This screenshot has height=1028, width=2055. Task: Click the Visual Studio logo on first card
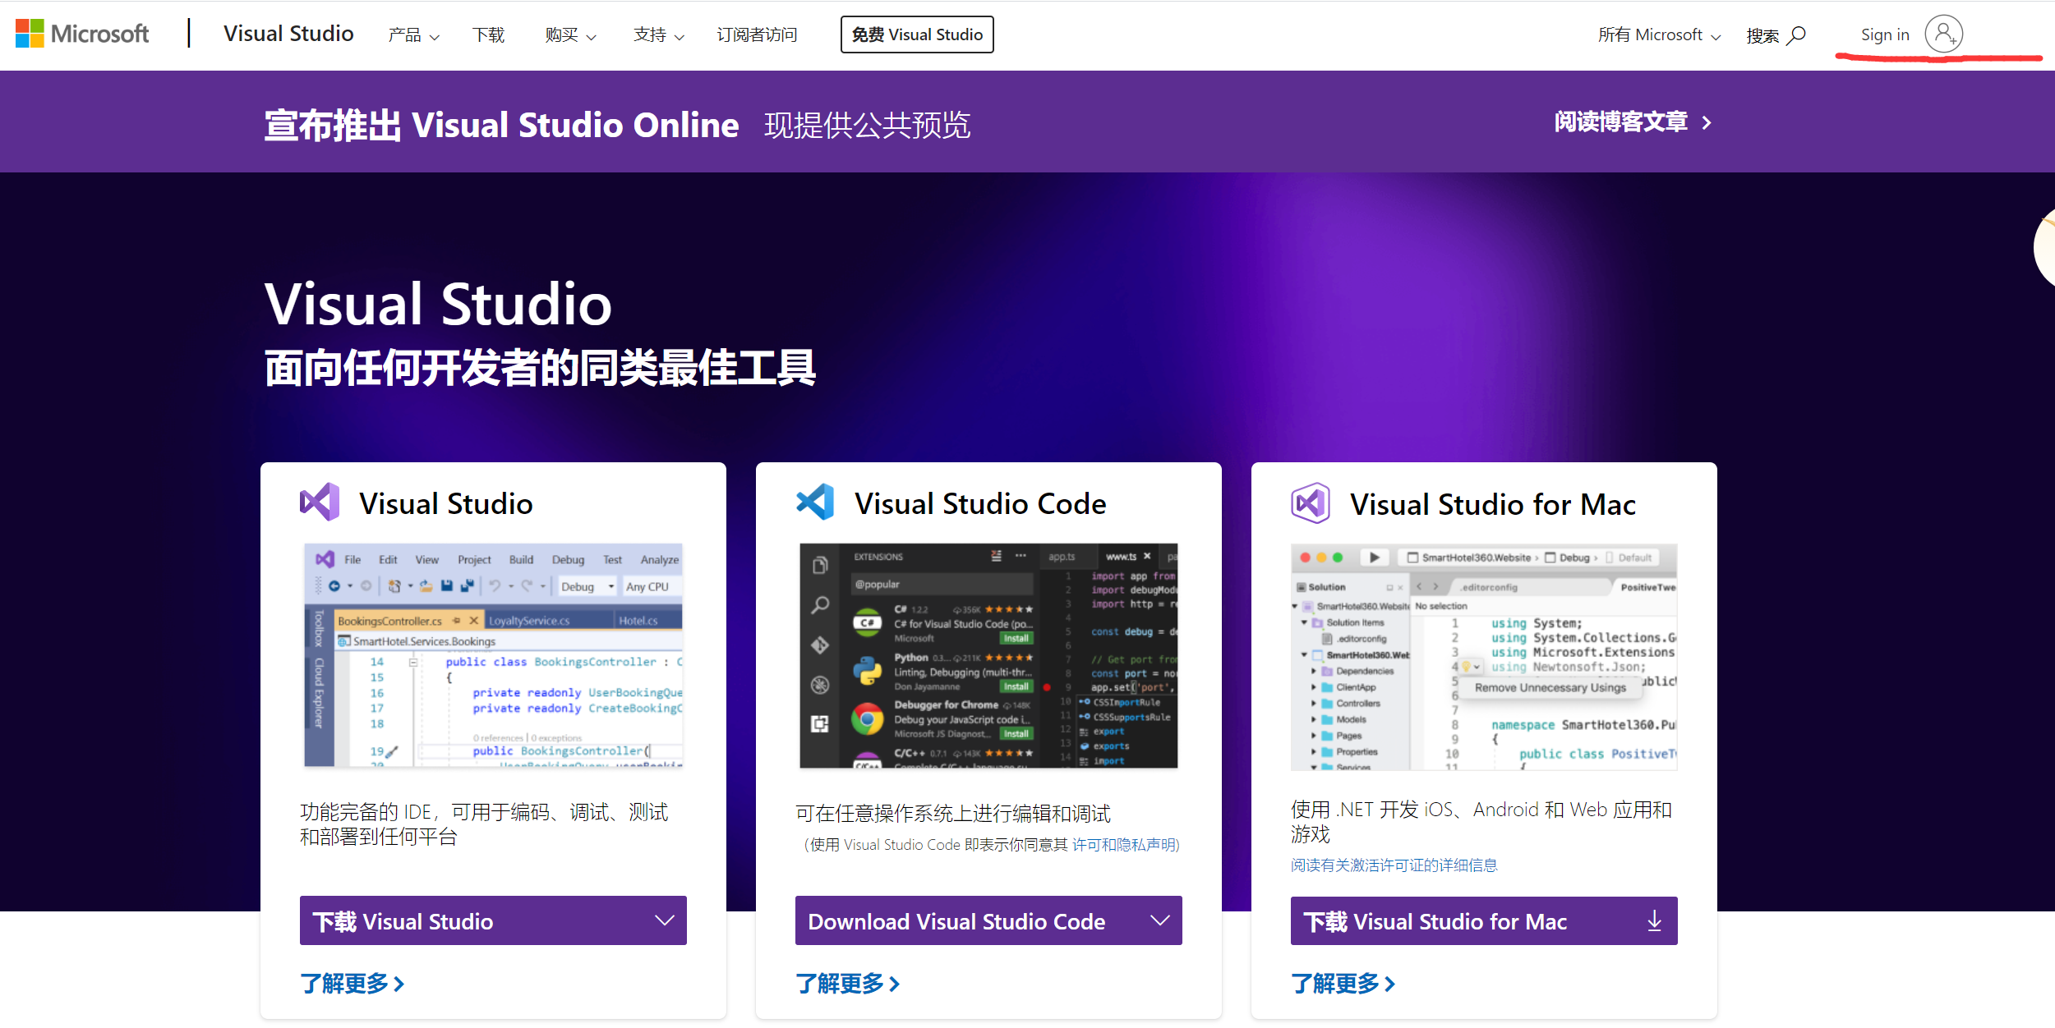click(320, 502)
